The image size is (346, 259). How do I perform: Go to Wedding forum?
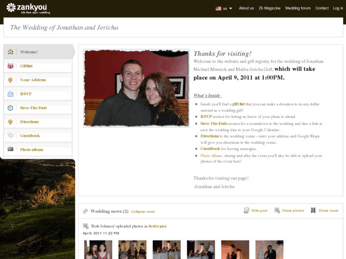pos(297,8)
